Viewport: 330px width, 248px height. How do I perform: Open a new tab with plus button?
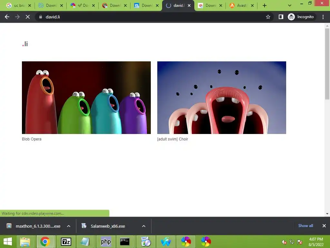[265, 5]
